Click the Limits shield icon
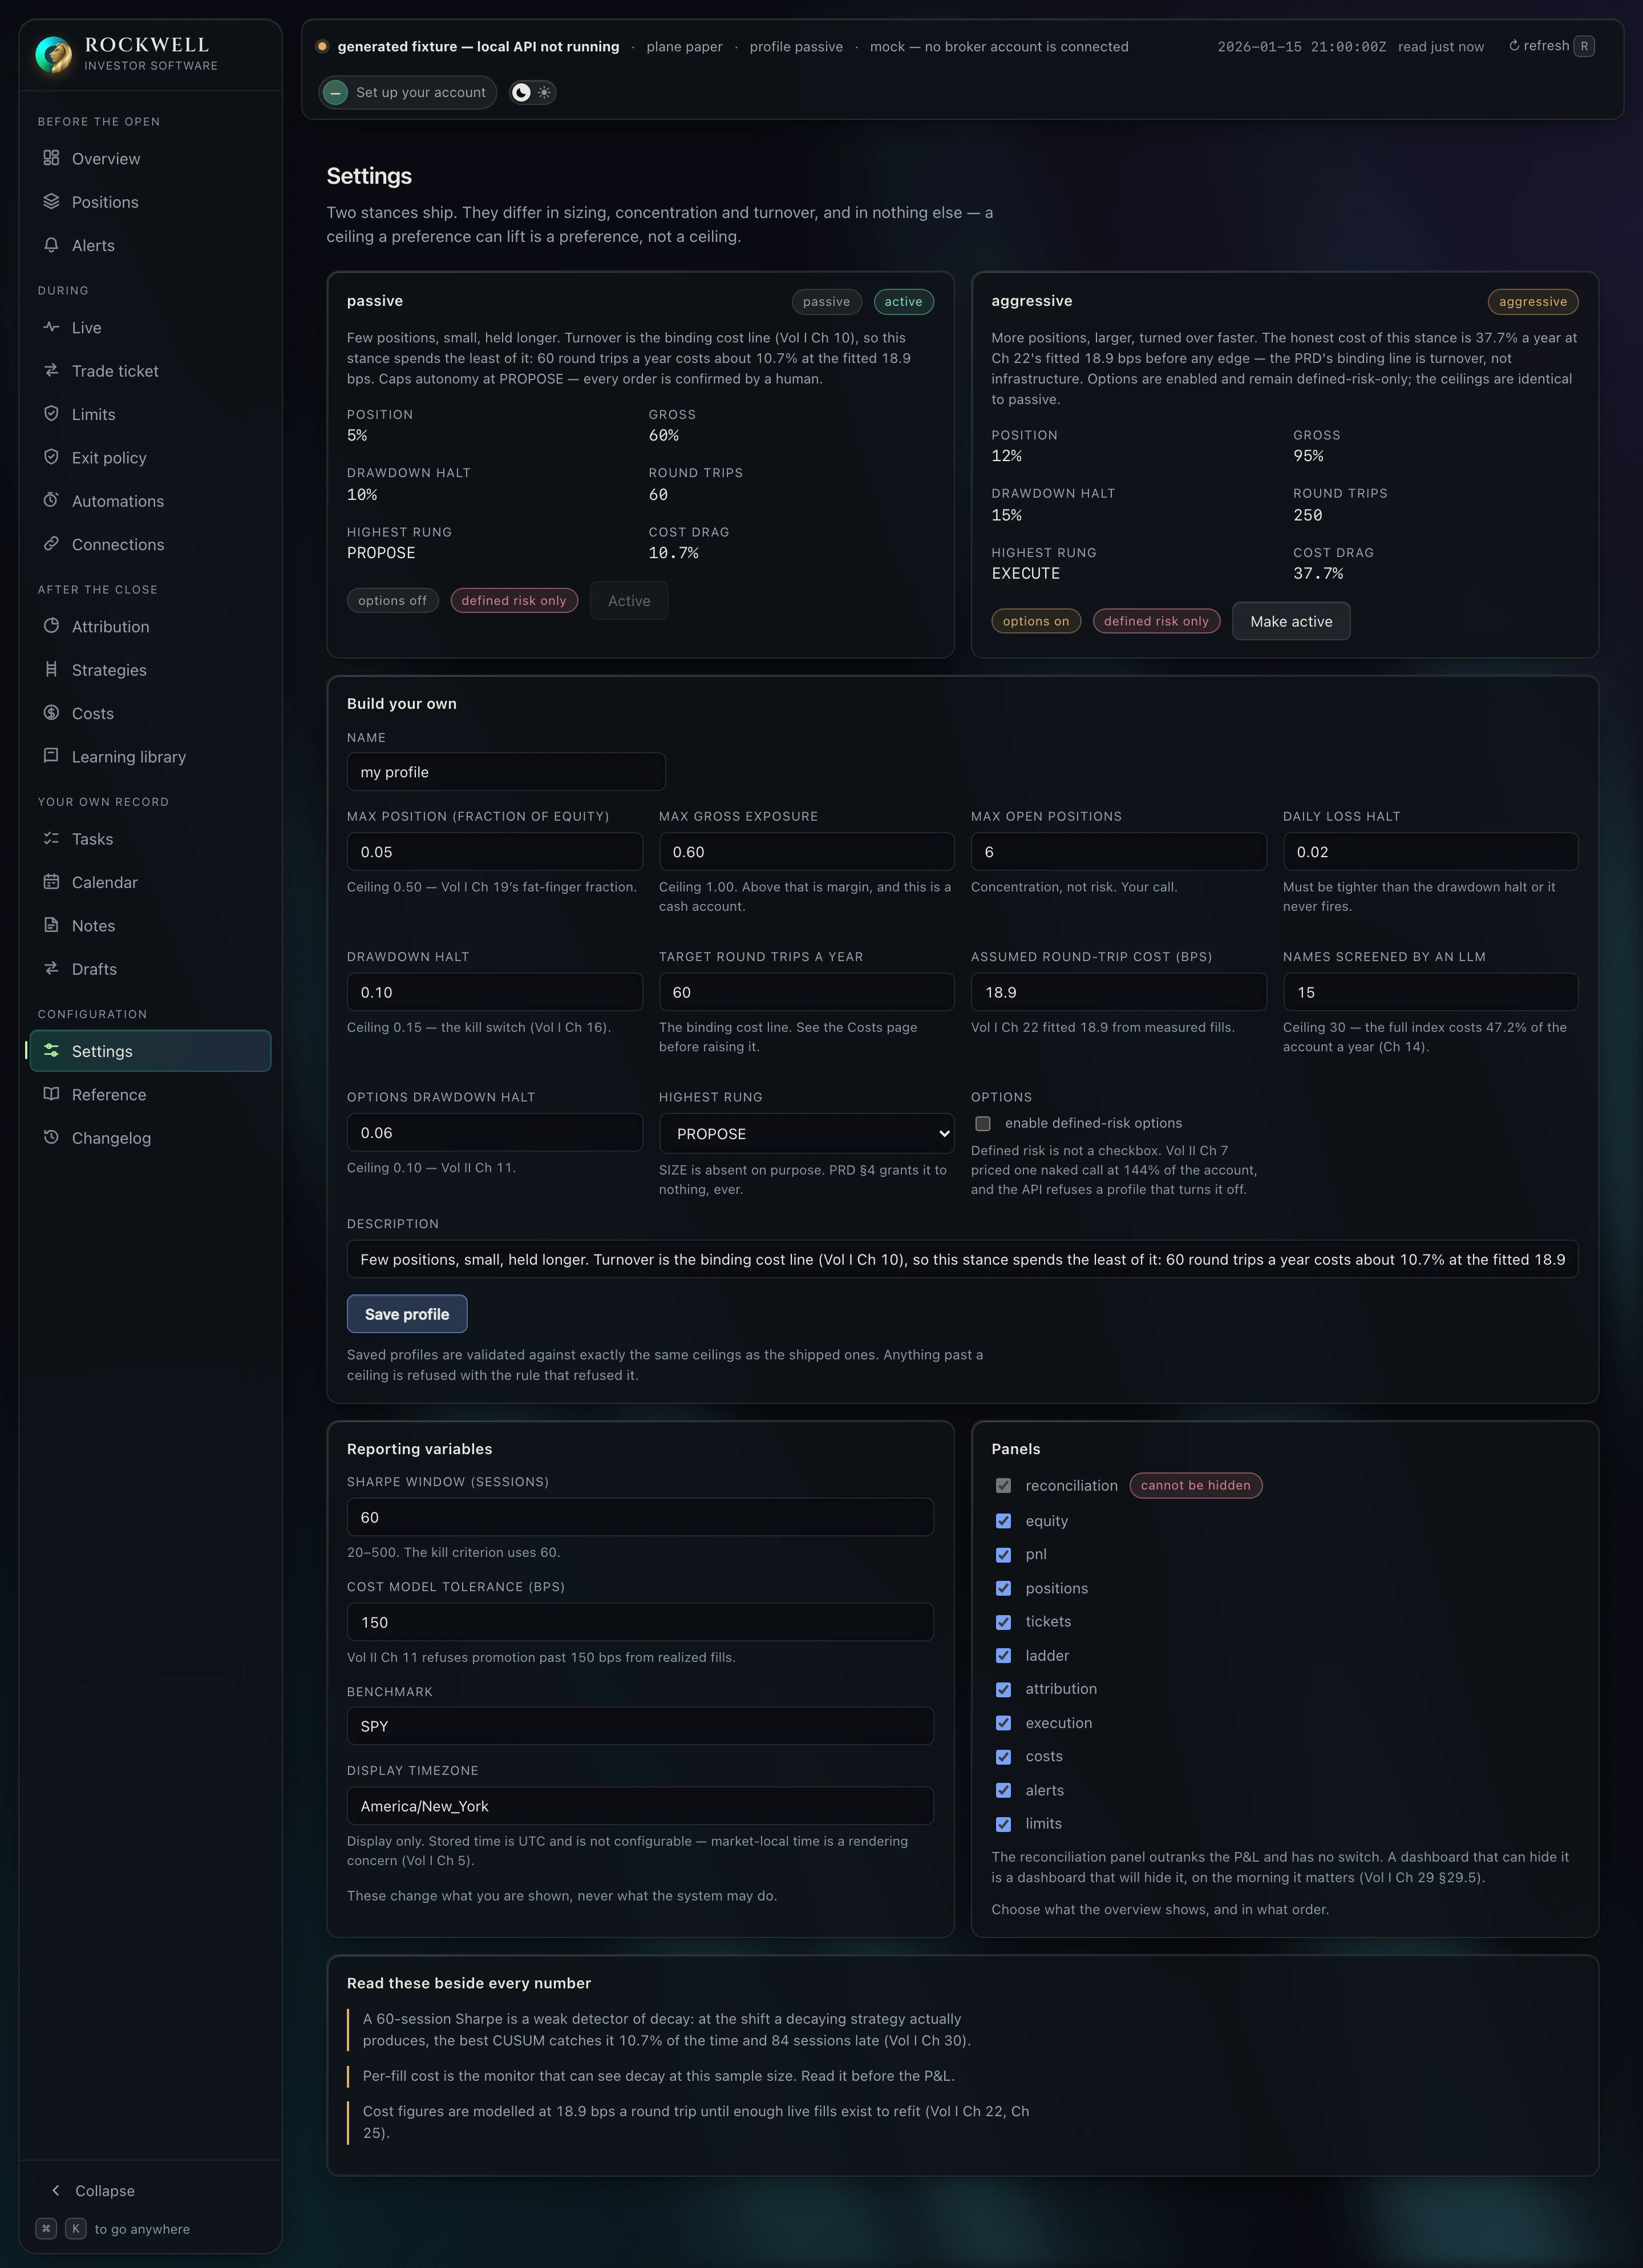 point(51,413)
